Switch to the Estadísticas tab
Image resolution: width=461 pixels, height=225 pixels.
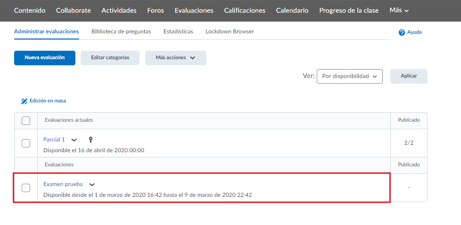pos(178,31)
